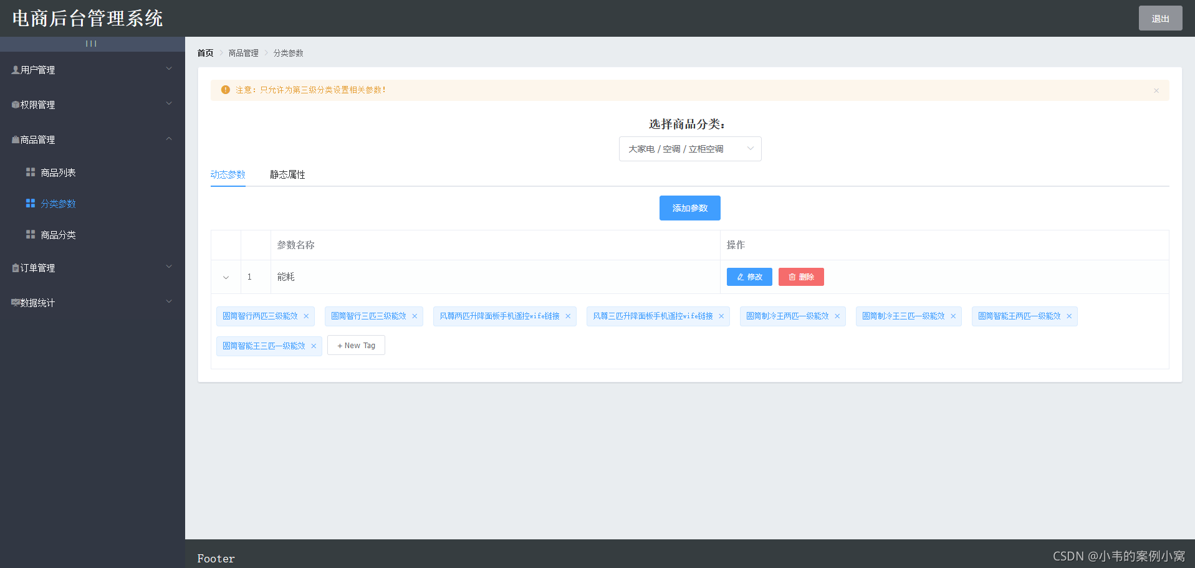Click tag text 圆筒智行两匹三级能效
Viewport: 1195px width, 568px height.
point(260,316)
